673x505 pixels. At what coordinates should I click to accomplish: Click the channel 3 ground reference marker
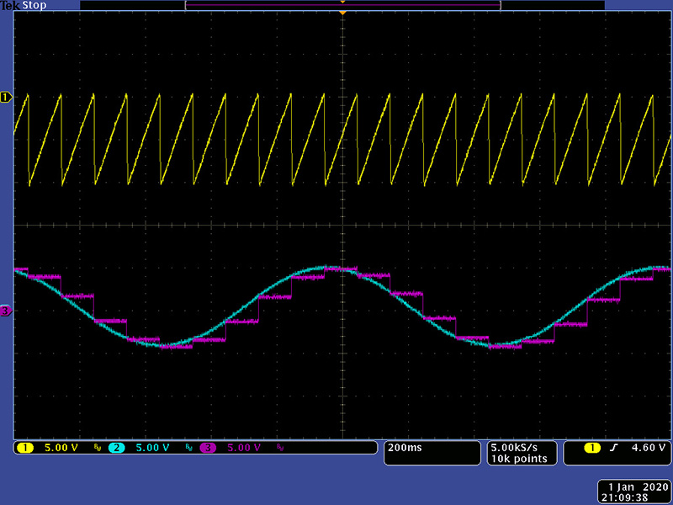coord(6,311)
